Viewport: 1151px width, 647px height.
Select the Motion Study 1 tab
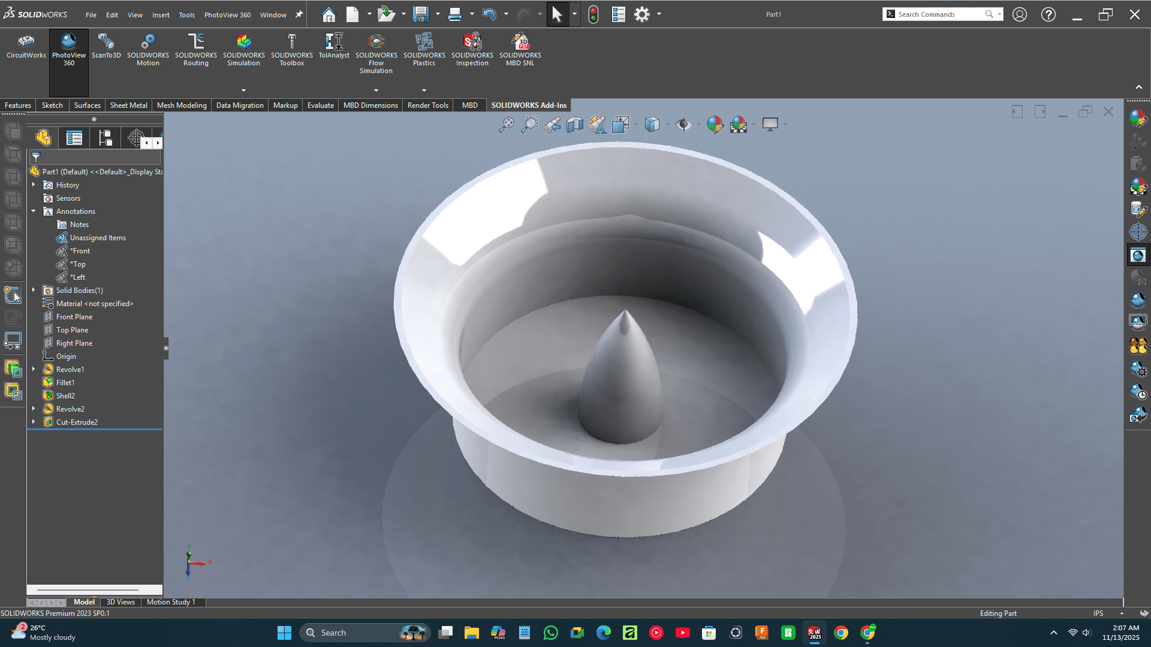click(x=171, y=602)
